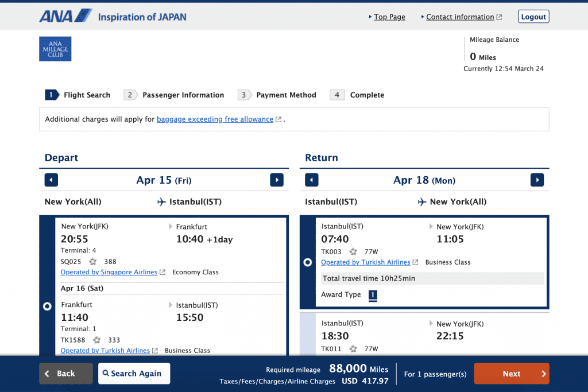Go to previous return date arrow

coord(312,180)
